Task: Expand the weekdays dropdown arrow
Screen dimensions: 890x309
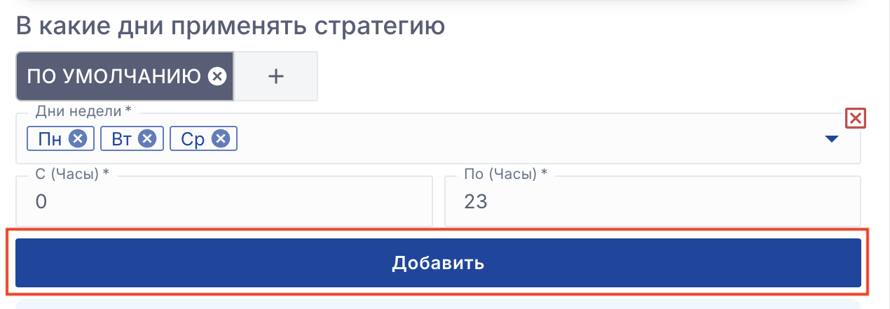Action: 832,139
